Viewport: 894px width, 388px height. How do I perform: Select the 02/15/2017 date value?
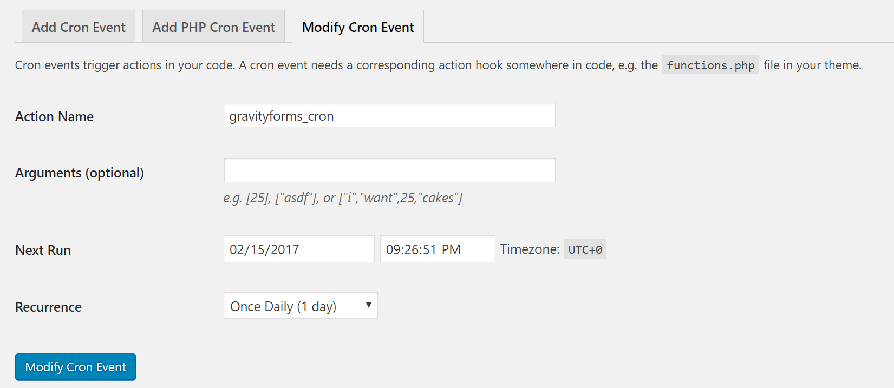(264, 249)
